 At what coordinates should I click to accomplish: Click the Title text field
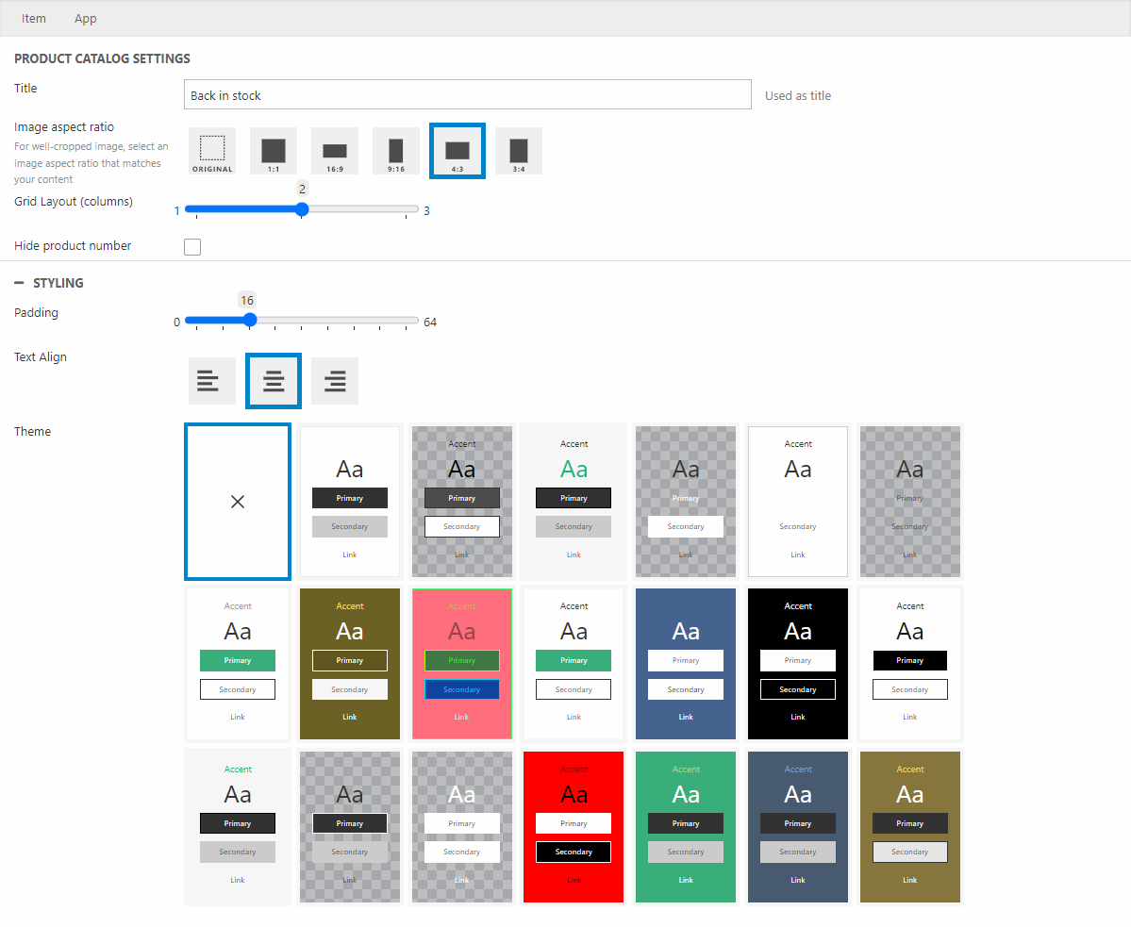coord(467,95)
